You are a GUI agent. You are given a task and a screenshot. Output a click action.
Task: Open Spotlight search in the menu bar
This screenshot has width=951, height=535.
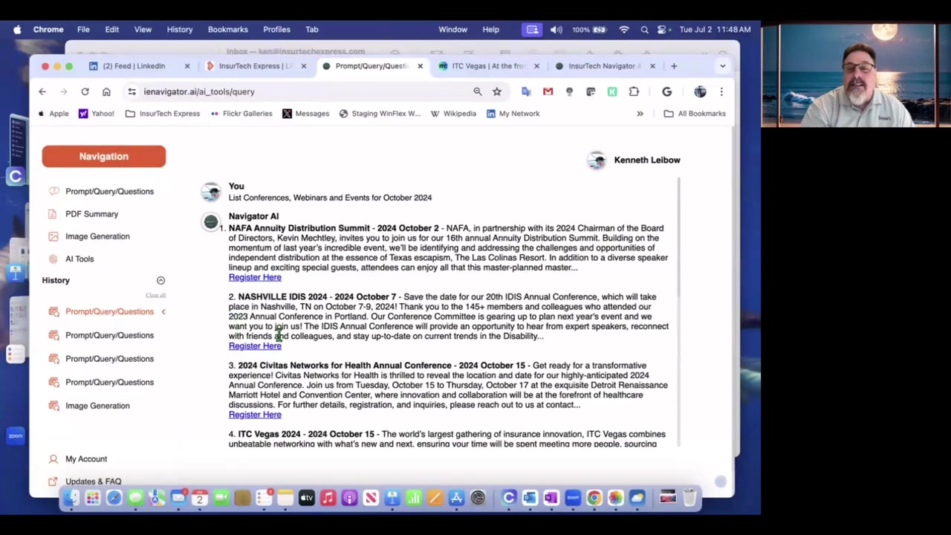pos(644,30)
